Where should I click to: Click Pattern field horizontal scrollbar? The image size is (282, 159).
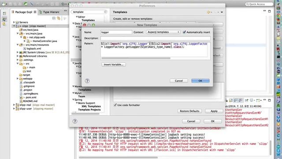(136, 58)
